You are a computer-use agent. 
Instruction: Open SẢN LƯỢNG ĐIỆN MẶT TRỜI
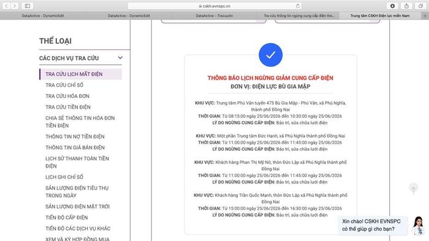tap(77, 207)
